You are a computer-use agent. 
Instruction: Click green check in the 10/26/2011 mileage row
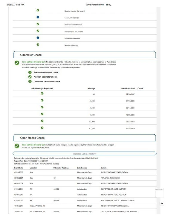pyautogui.click(x=42, y=114)
